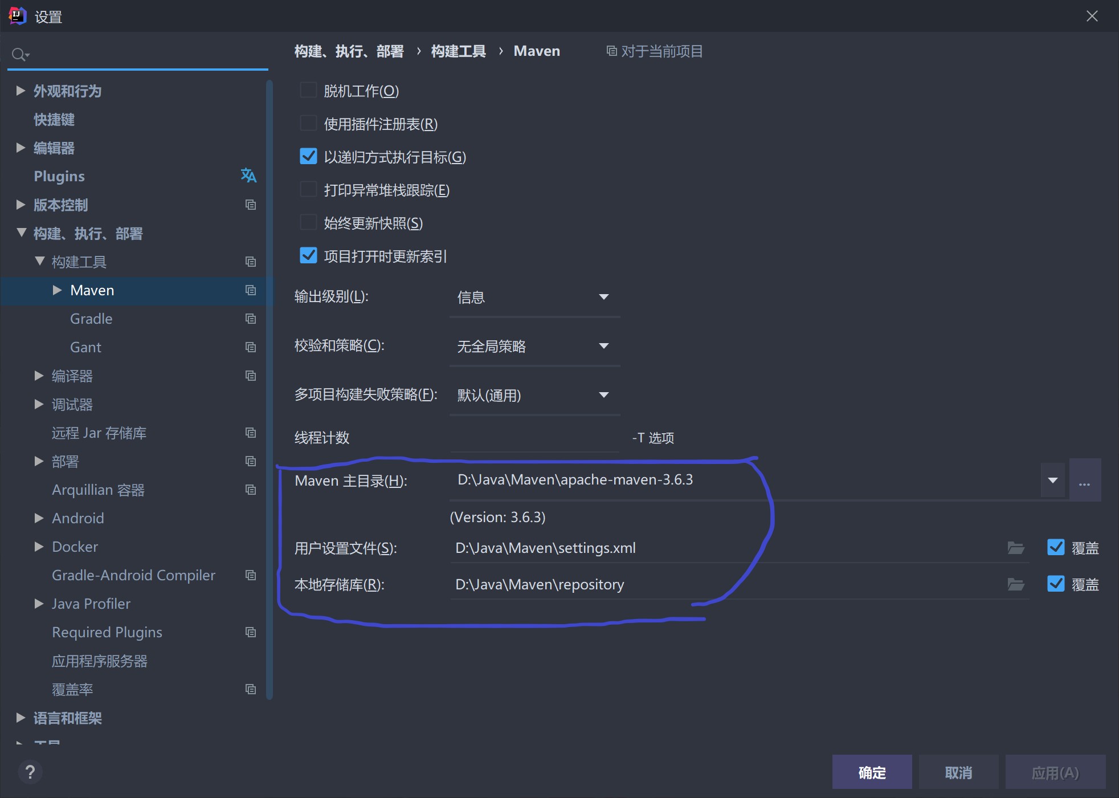Open Required Plugins settings page
This screenshot has height=798, width=1119.
107,632
